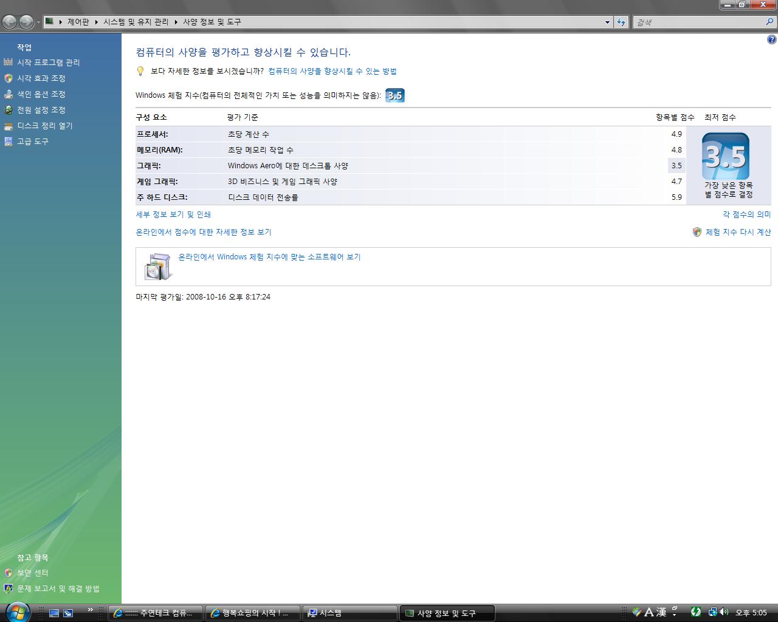Viewport: 778px width, 622px height.
Task: Click the icon next to 색인 옵션 조정
Action: click(x=8, y=94)
